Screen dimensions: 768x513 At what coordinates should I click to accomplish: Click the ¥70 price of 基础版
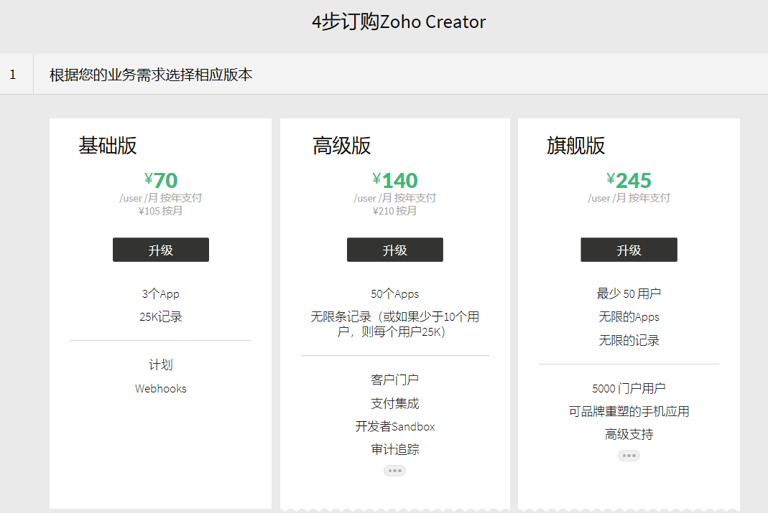coord(161,180)
